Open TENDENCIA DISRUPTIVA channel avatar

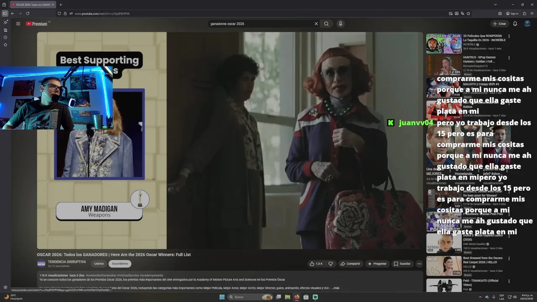point(41,263)
